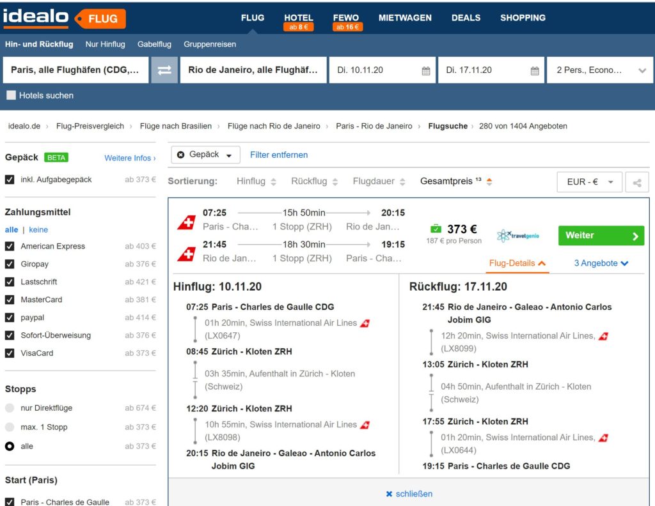Click the sort arrows beside Rückflug

point(335,182)
